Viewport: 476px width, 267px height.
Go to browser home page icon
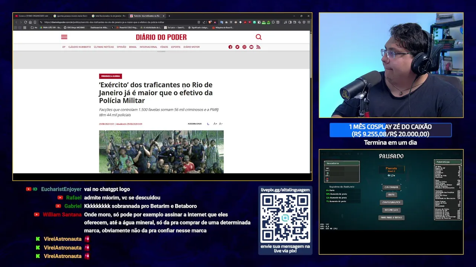tap(30, 22)
